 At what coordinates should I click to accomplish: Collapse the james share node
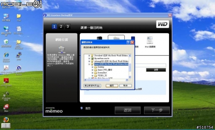coord(89,64)
